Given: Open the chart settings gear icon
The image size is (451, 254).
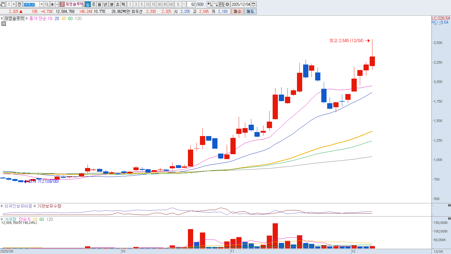Looking at the screenshot, I should click(x=227, y=4).
